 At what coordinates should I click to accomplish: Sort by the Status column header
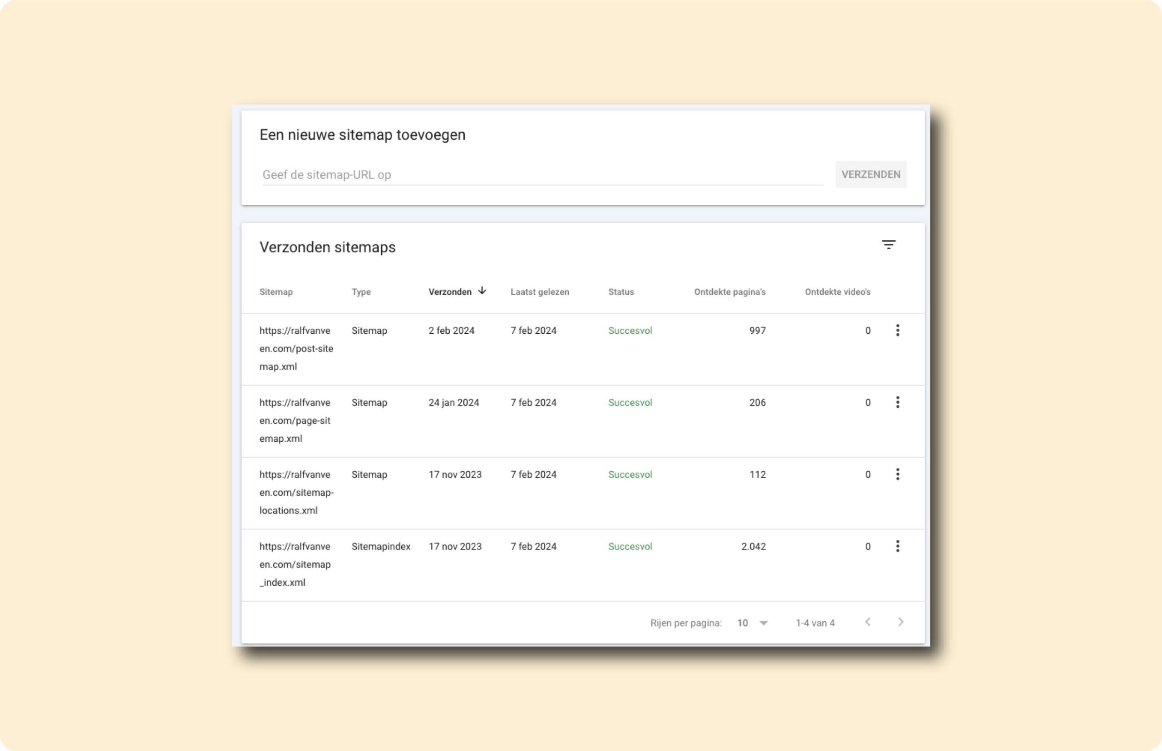621,292
